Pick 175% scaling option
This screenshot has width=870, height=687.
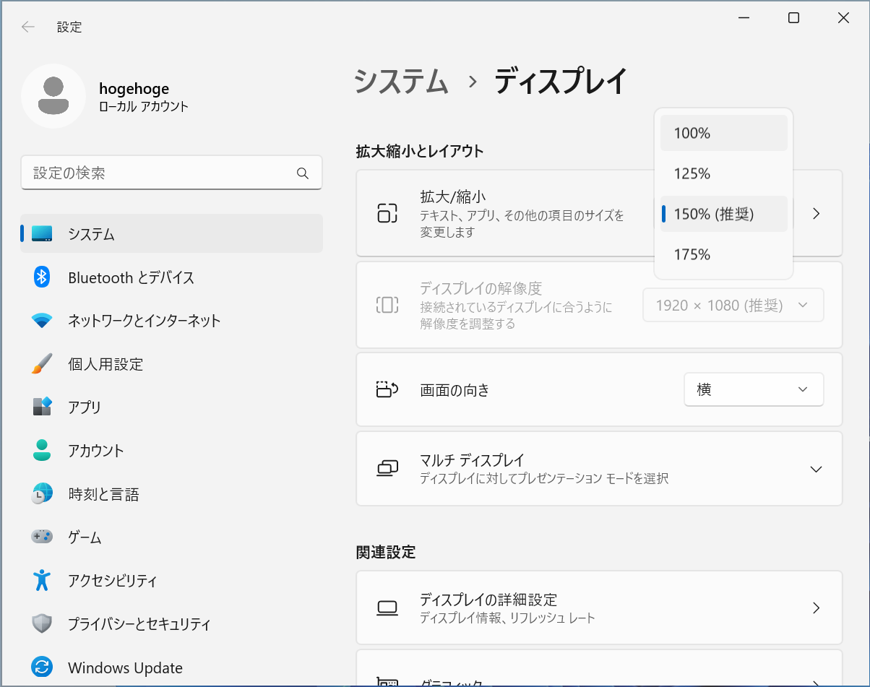click(723, 254)
